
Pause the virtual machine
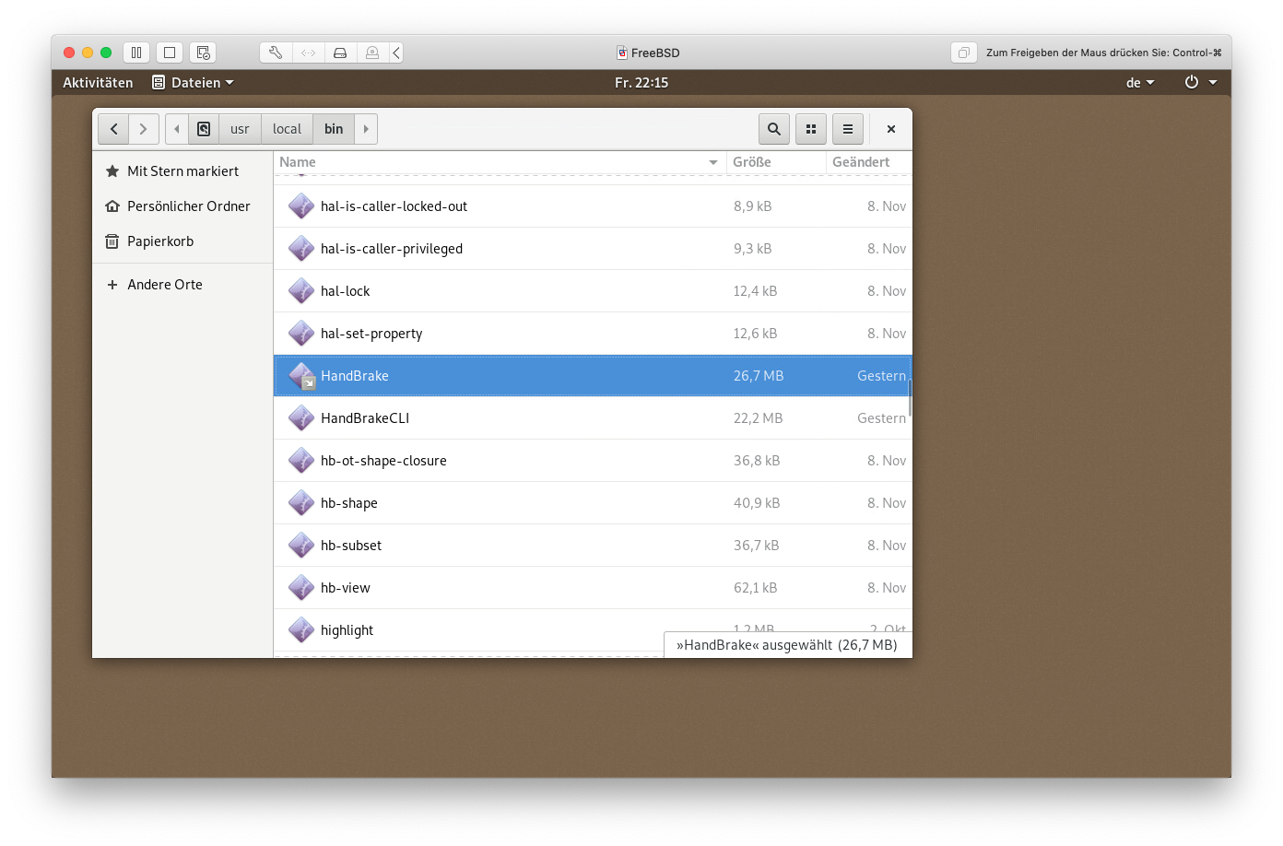point(136,53)
